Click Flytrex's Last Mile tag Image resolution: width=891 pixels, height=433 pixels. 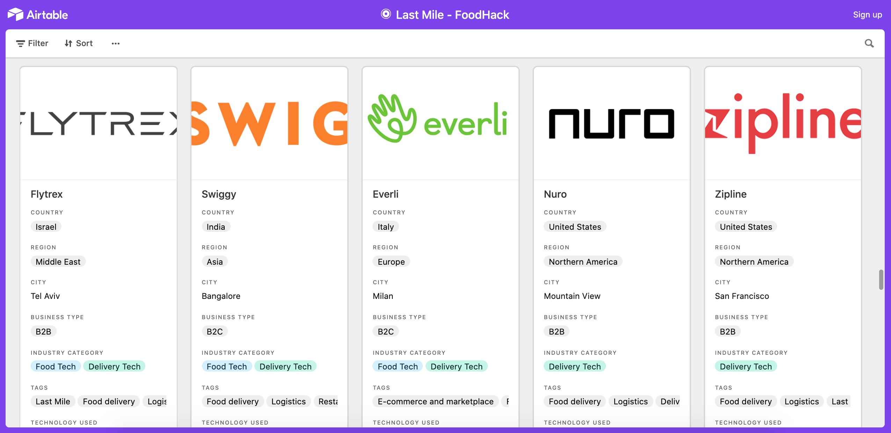[53, 401]
